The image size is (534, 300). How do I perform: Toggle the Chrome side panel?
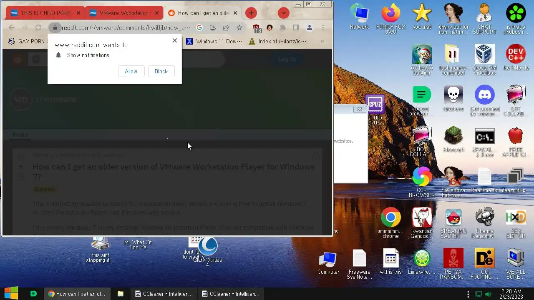296,27
